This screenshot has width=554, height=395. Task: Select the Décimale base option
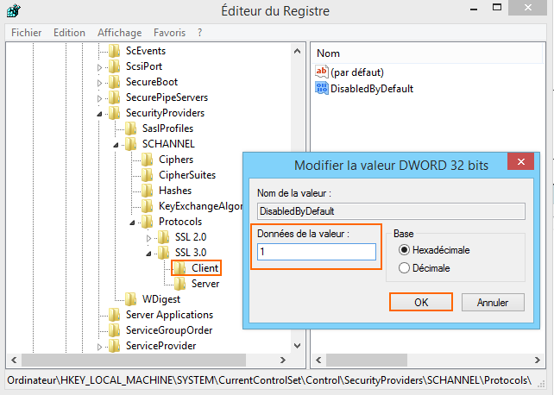pos(404,268)
